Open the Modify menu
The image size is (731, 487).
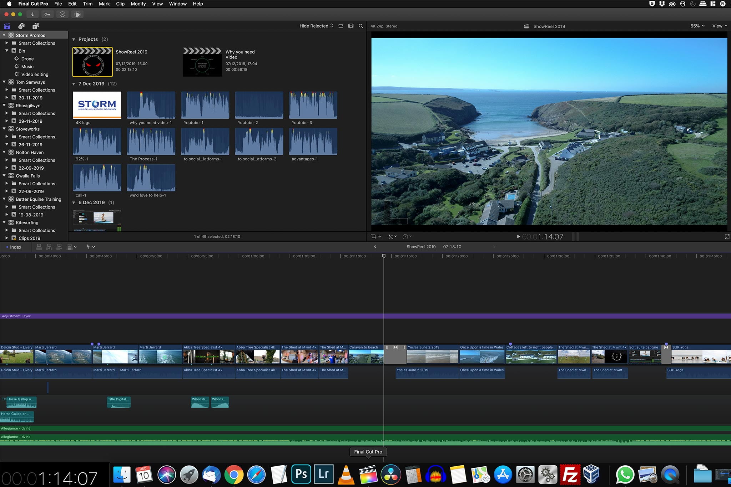click(x=138, y=4)
